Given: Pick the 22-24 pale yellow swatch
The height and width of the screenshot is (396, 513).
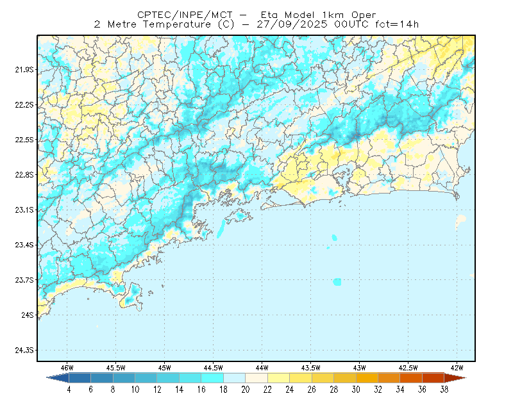Looking at the screenshot, I should tap(278, 377).
